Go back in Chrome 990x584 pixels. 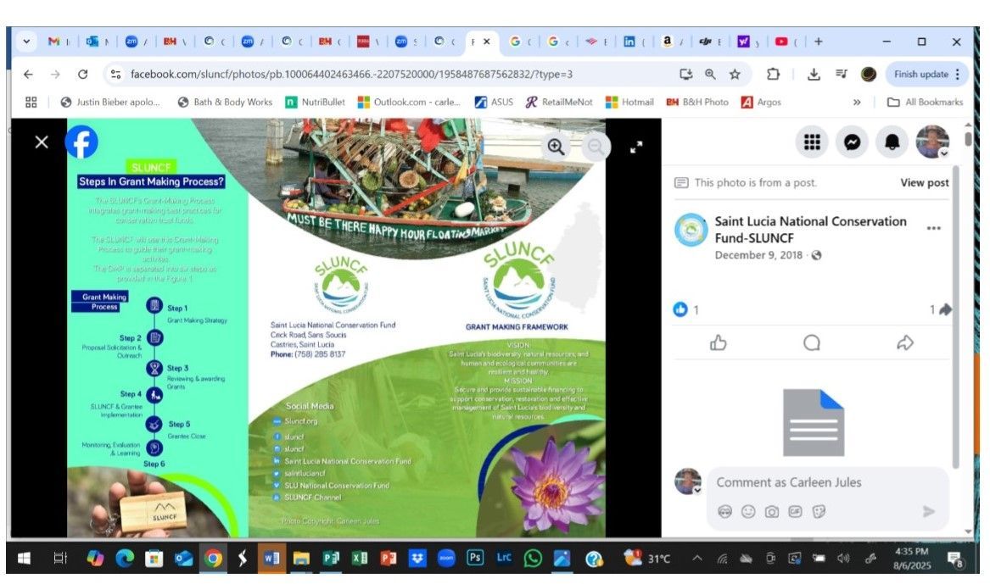28,75
